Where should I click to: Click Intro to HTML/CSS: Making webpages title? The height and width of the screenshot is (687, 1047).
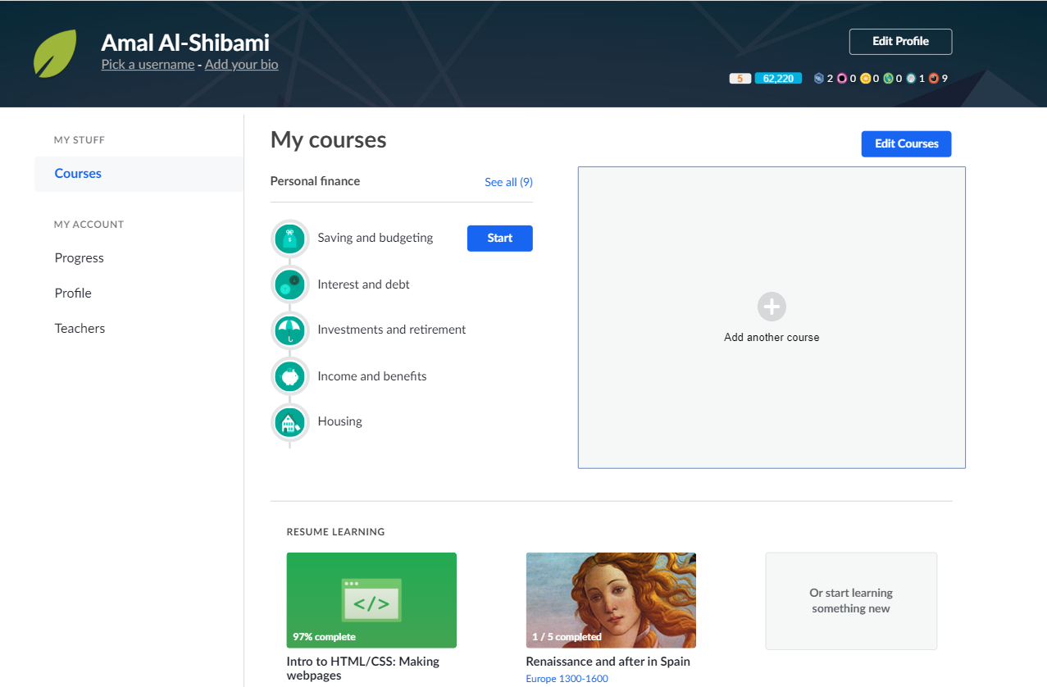(363, 668)
